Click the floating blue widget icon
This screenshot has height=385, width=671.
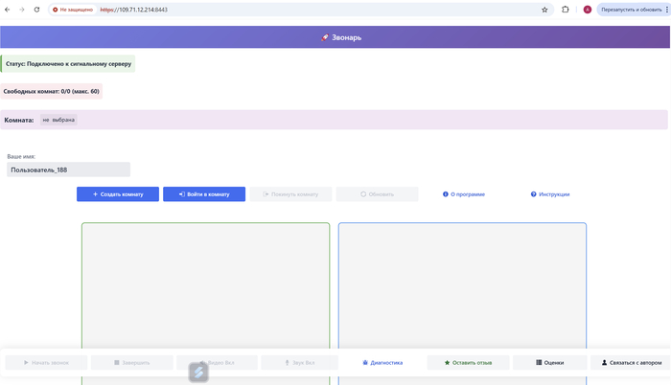point(198,372)
